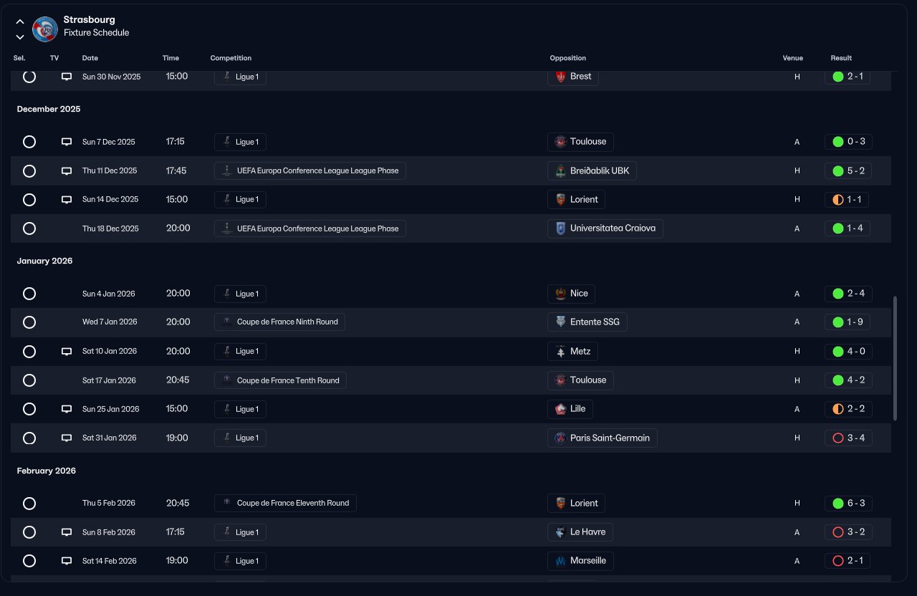Click the Universitatea Craiova club badge
Image resolution: width=917 pixels, height=596 pixels.
coord(561,229)
